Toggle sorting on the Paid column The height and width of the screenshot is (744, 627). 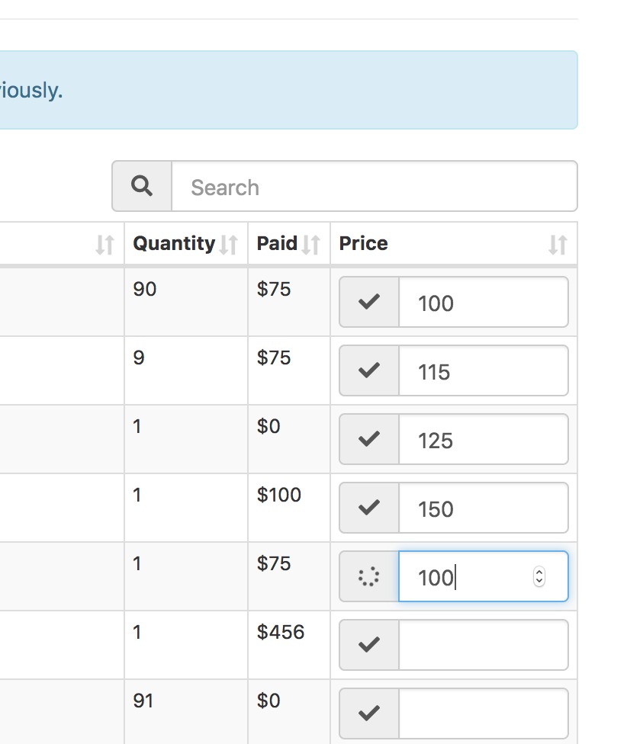310,244
